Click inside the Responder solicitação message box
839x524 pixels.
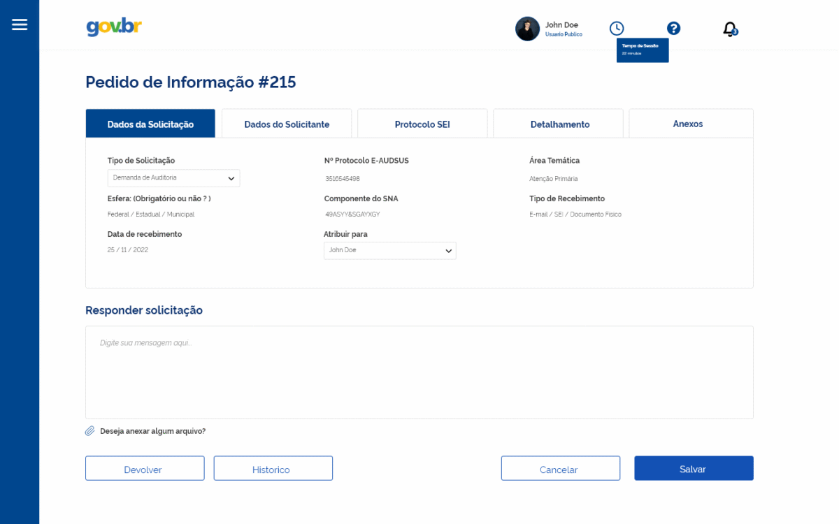419,370
